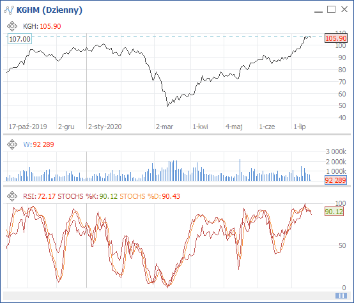
Task: Click the RSI: 72.17 indicator label
Action: [x=39, y=196]
